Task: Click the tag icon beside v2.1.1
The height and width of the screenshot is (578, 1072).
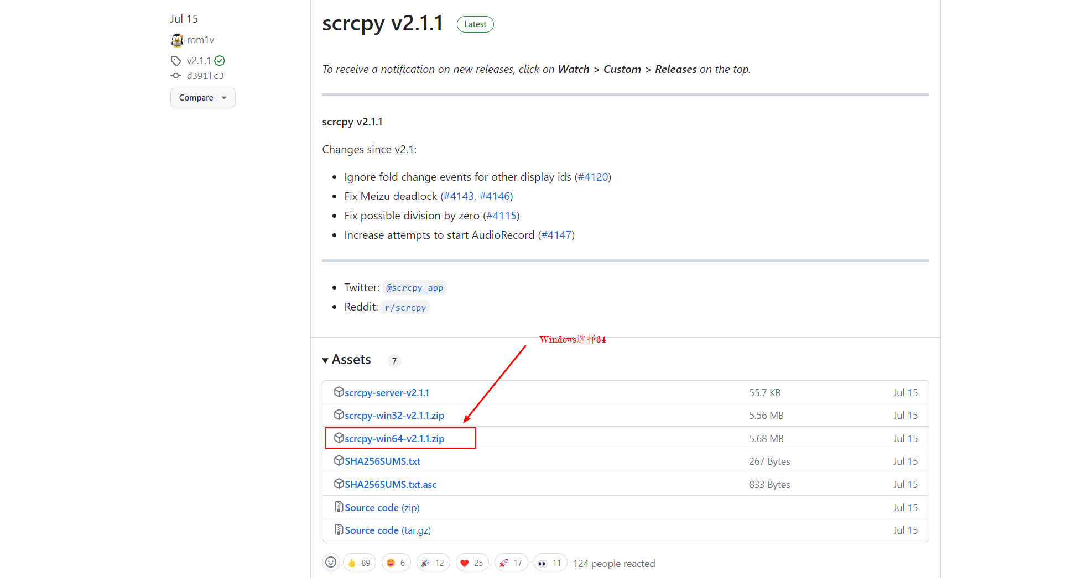Action: click(x=176, y=61)
